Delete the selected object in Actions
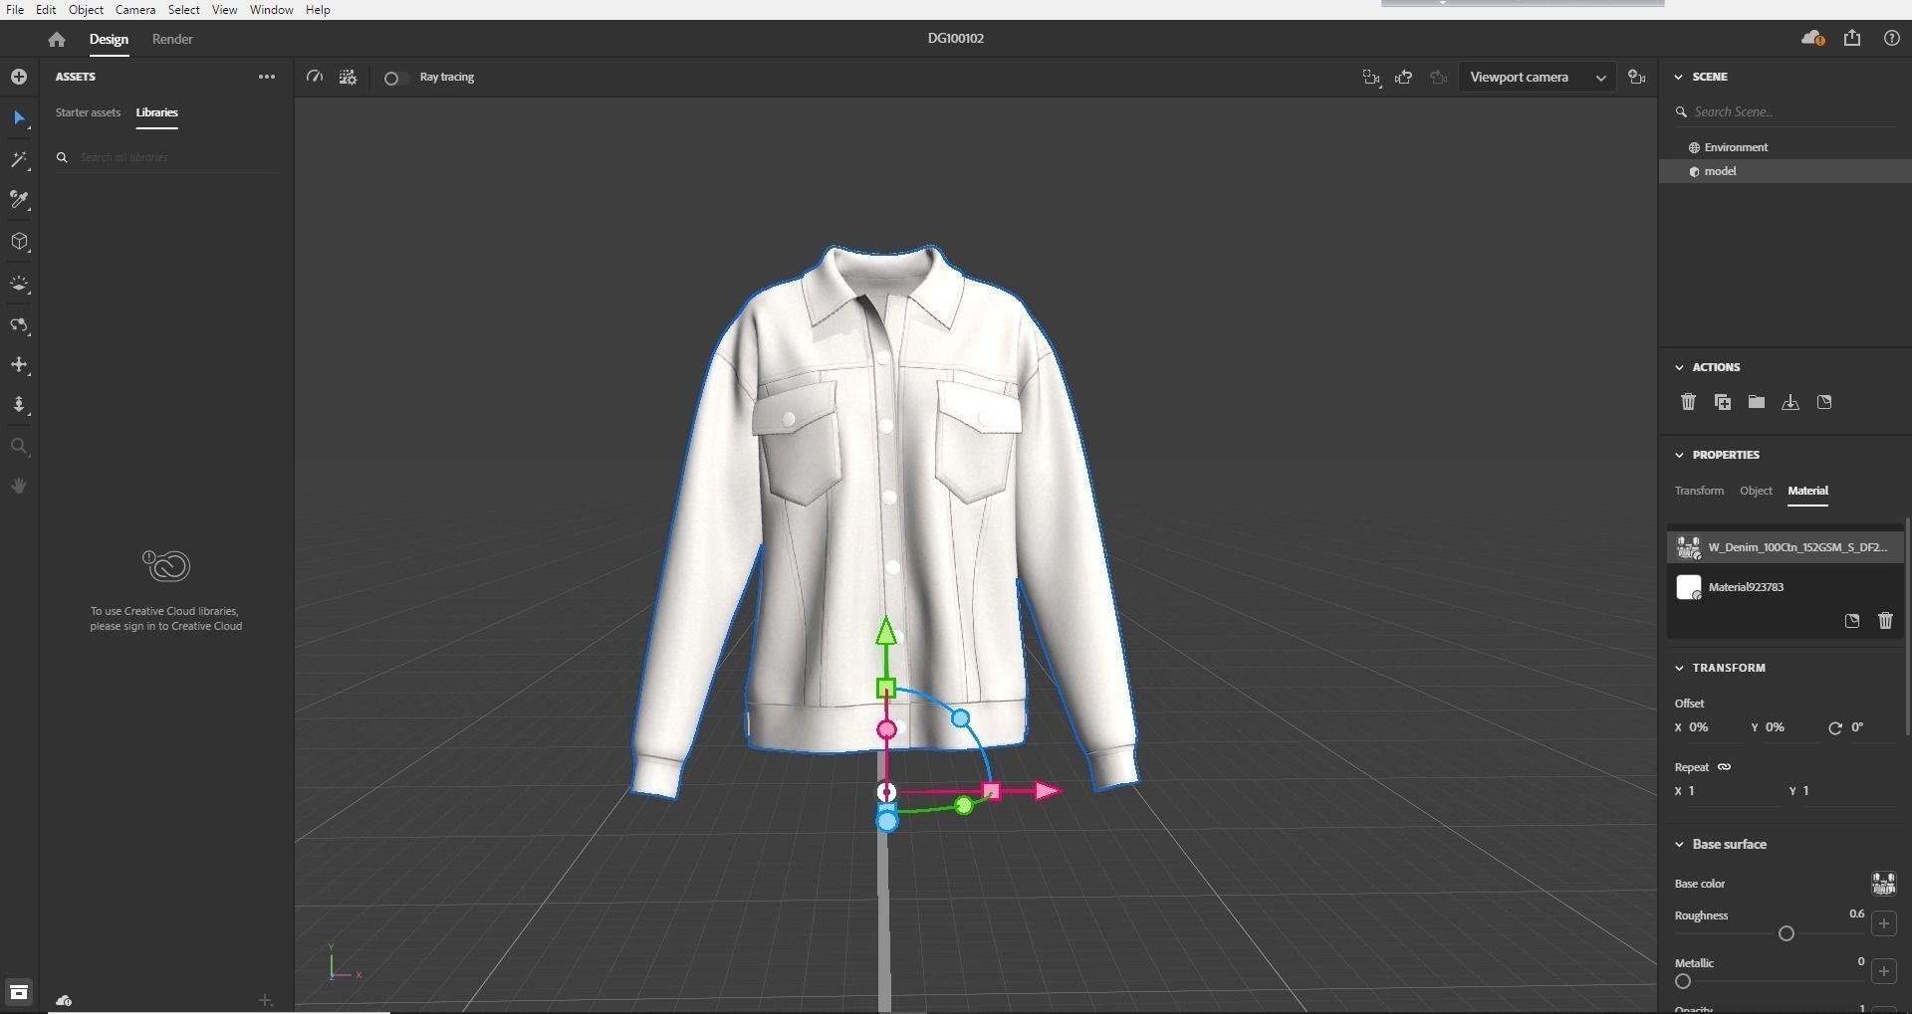The image size is (1912, 1014). point(1688,402)
